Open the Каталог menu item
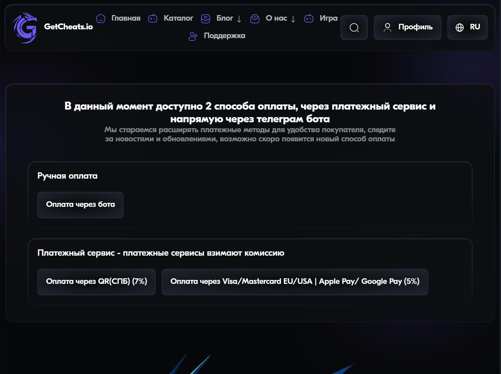This screenshot has height=374, width=501. click(x=178, y=18)
